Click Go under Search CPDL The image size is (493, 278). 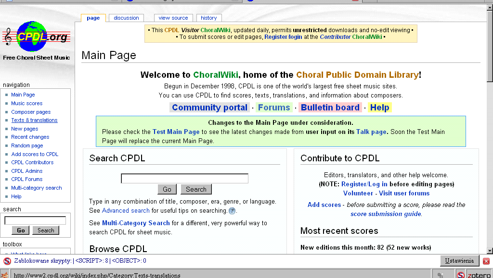click(x=167, y=189)
